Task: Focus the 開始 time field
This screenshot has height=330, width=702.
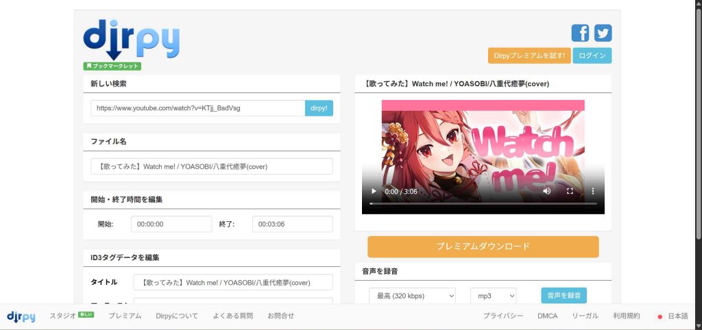Action: tap(171, 224)
